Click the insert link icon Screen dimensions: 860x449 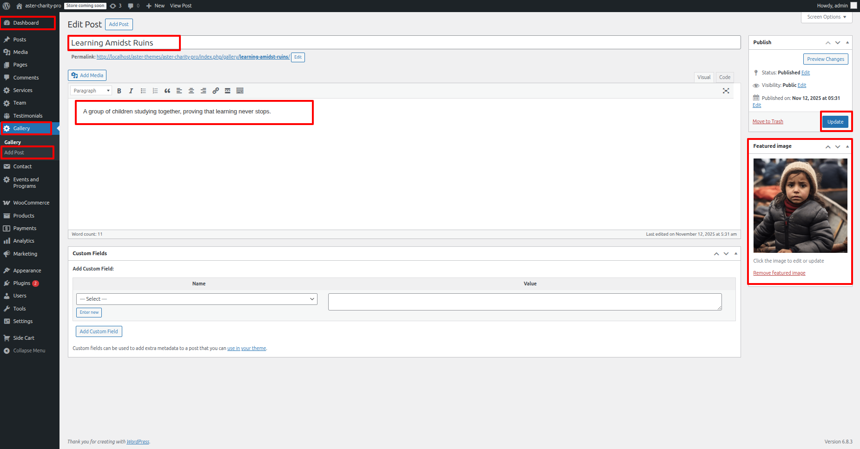pyautogui.click(x=216, y=91)
